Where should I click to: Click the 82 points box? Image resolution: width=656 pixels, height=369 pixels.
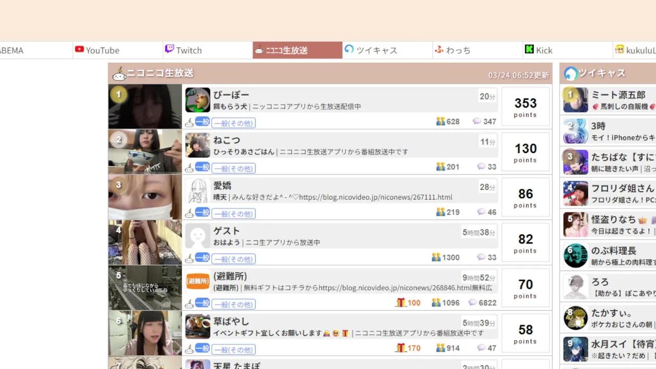coord(525,242)
